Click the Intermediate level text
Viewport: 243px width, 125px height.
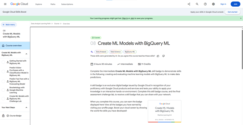click(127, 64)
